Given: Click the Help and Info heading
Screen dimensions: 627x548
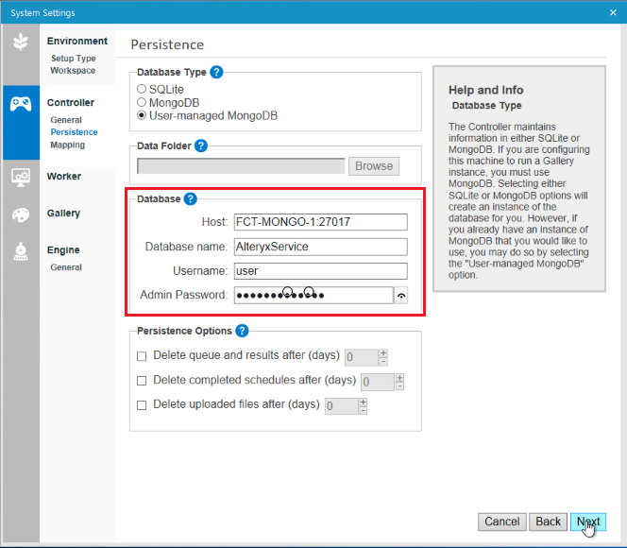Looking at the screenshot, I should point(486,90).
